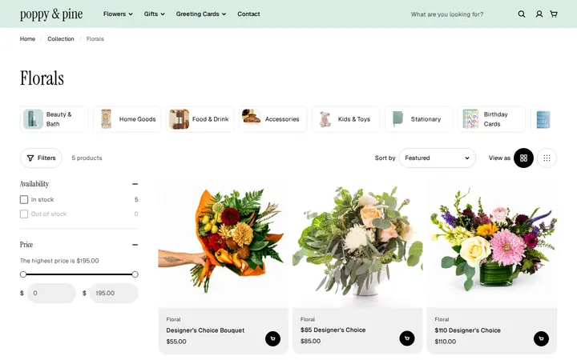Image resolution: width=577 pixels, height=360 pixels.
Task: Click the Stationary category label
Action: pyautogui.click(x=426, y=119)
